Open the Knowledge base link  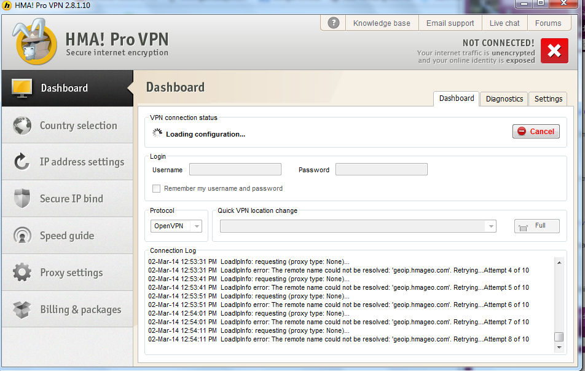(382, 23)
